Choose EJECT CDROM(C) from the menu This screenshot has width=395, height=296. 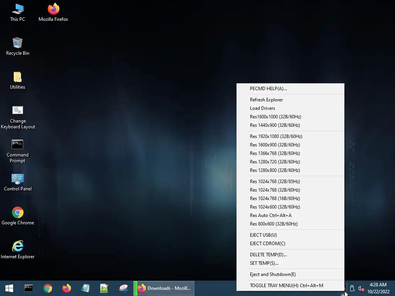pyautogui.click(x=290, y=244)
